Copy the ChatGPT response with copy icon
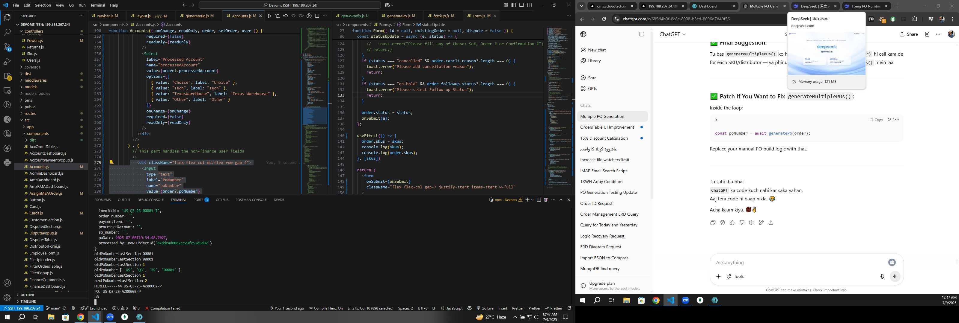Screen dimensions: 959x323 pos(713,223)
